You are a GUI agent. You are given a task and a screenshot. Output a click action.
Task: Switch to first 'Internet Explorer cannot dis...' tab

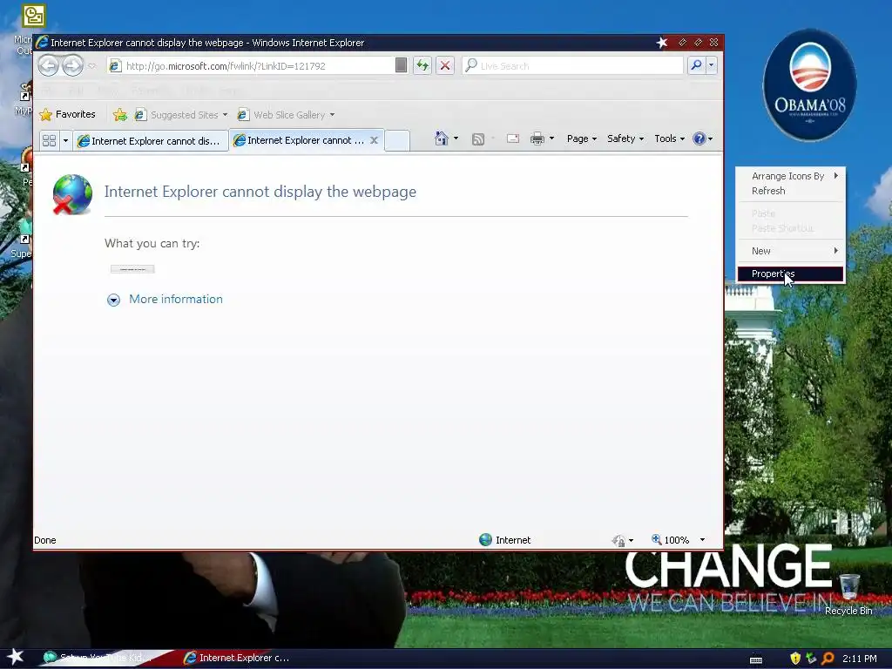(x=150, y=141)
